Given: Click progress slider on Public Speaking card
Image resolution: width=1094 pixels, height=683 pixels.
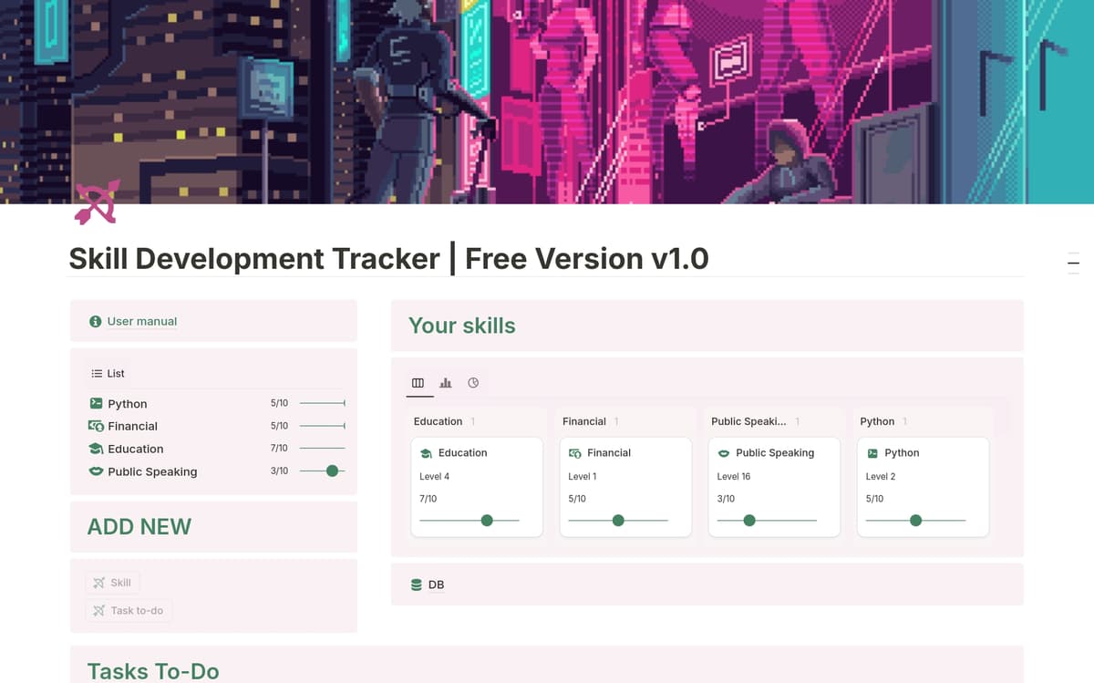Looking at the screenshot, I should (767, 521).
